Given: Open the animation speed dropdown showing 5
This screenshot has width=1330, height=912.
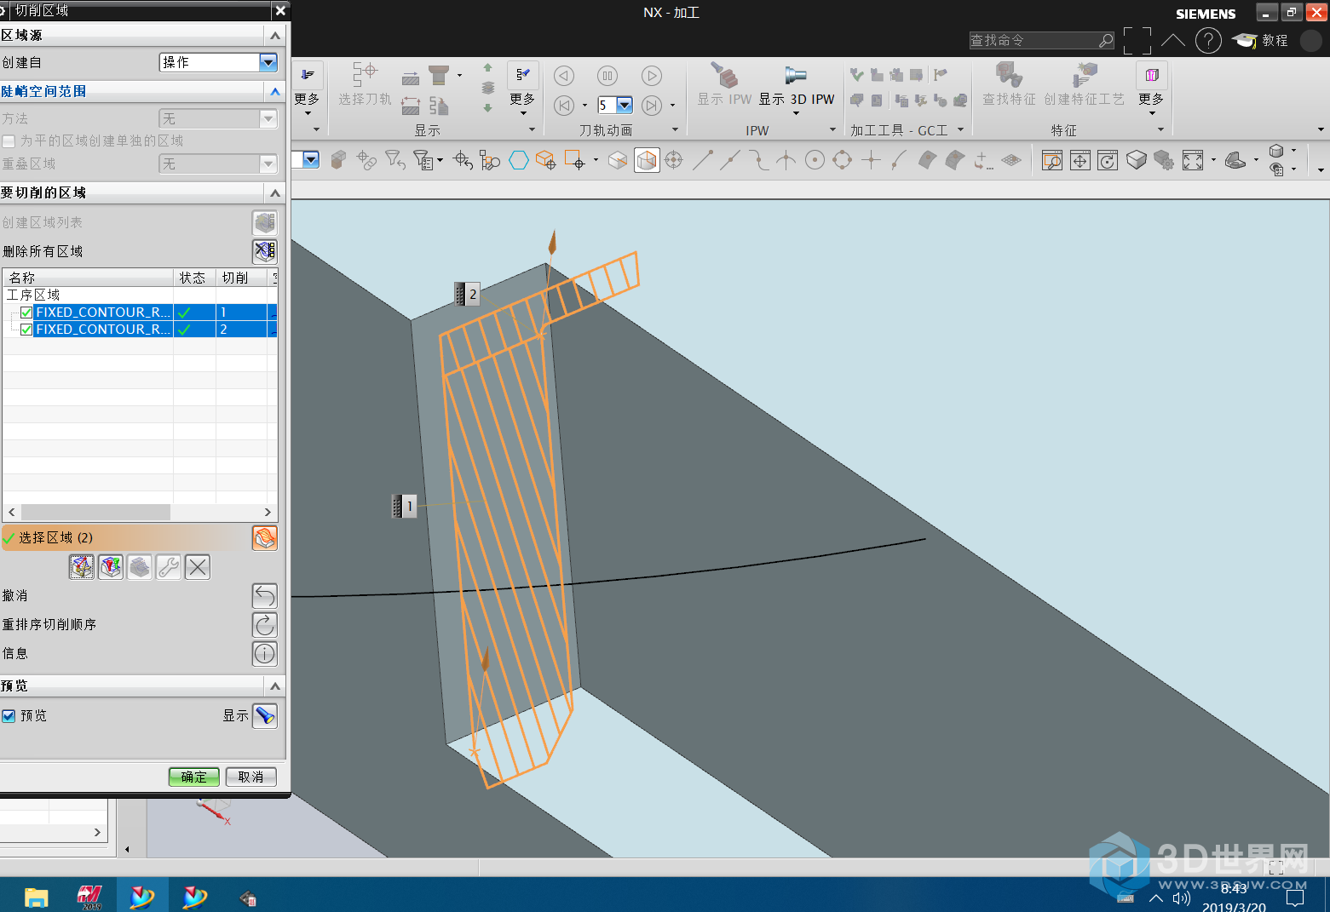Looking at the screenshot, I should [x=625, y=105].
